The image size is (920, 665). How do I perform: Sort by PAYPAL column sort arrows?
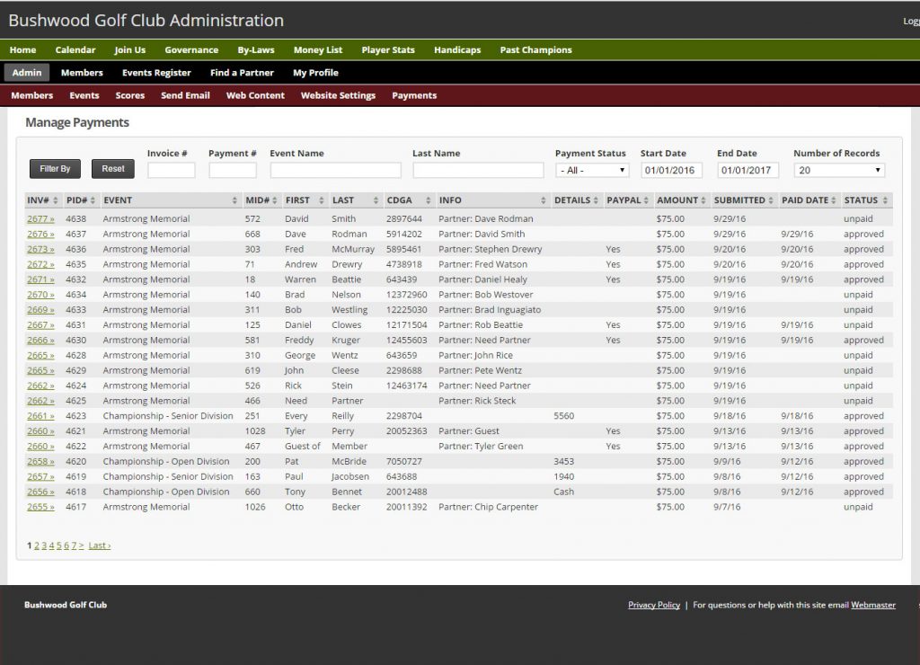click(x=646, y=200)
